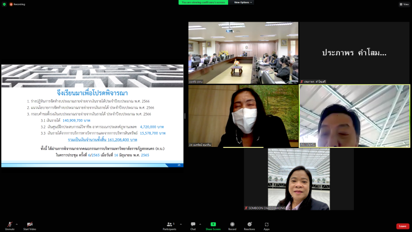The height and width of the screenshot is (232, 412).
Task: Click the divider between shared screen and videos
Action: (185, 116)
